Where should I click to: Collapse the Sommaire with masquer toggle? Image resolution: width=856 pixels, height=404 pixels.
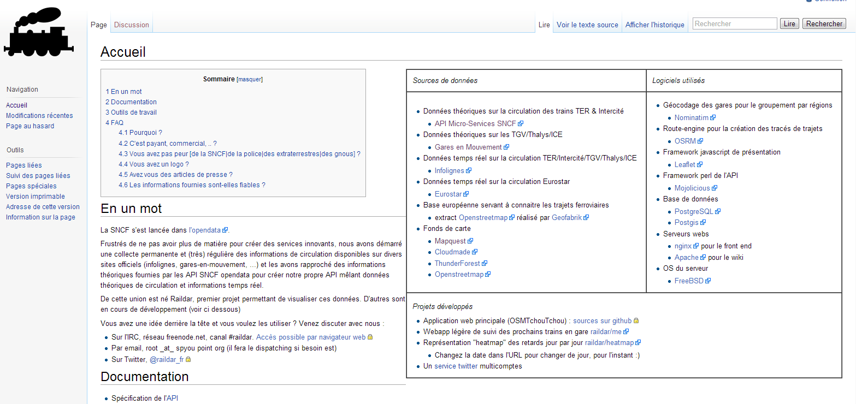(x=249, y=80)
